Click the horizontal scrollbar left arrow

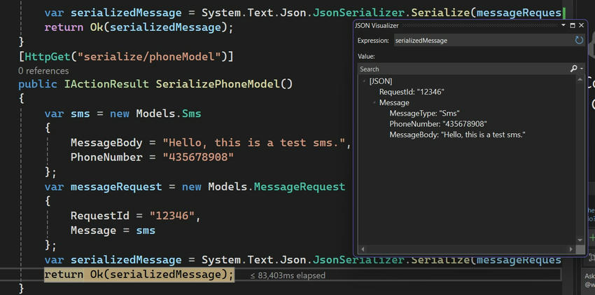[363, 249]
